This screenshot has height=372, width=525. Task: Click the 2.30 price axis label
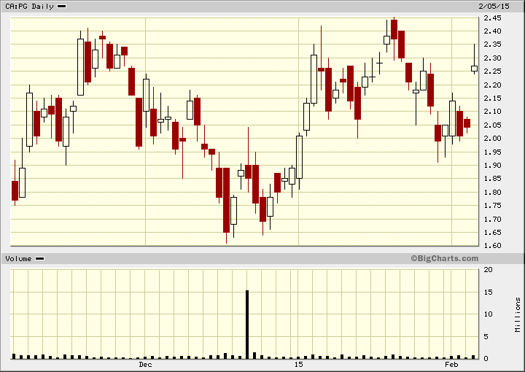point(492,58)
